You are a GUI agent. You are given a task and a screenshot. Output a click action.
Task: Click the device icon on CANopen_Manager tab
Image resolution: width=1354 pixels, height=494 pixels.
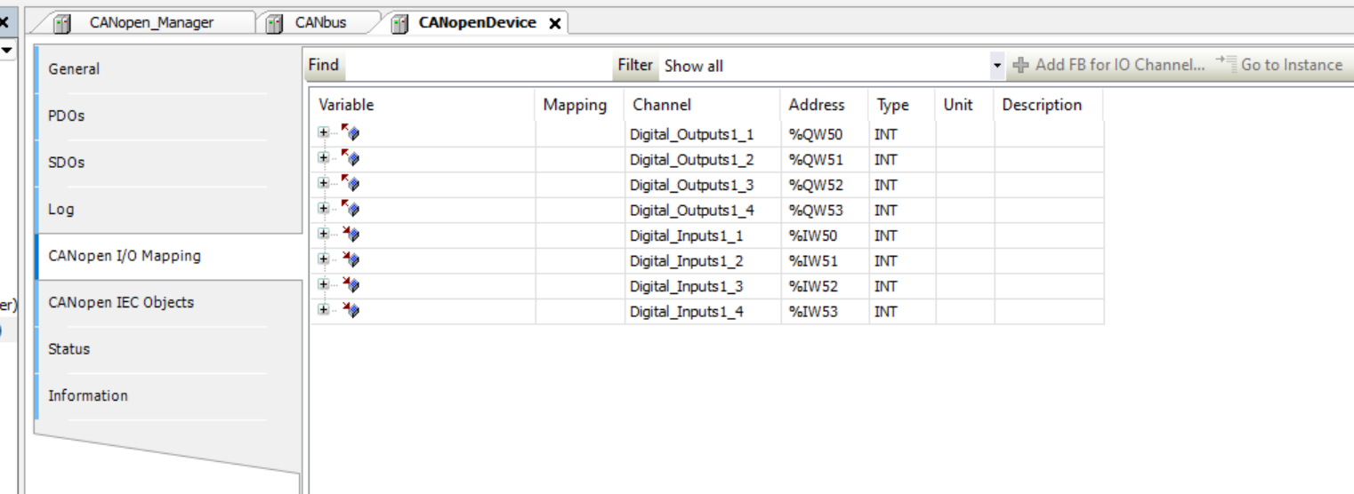(62, 24)
